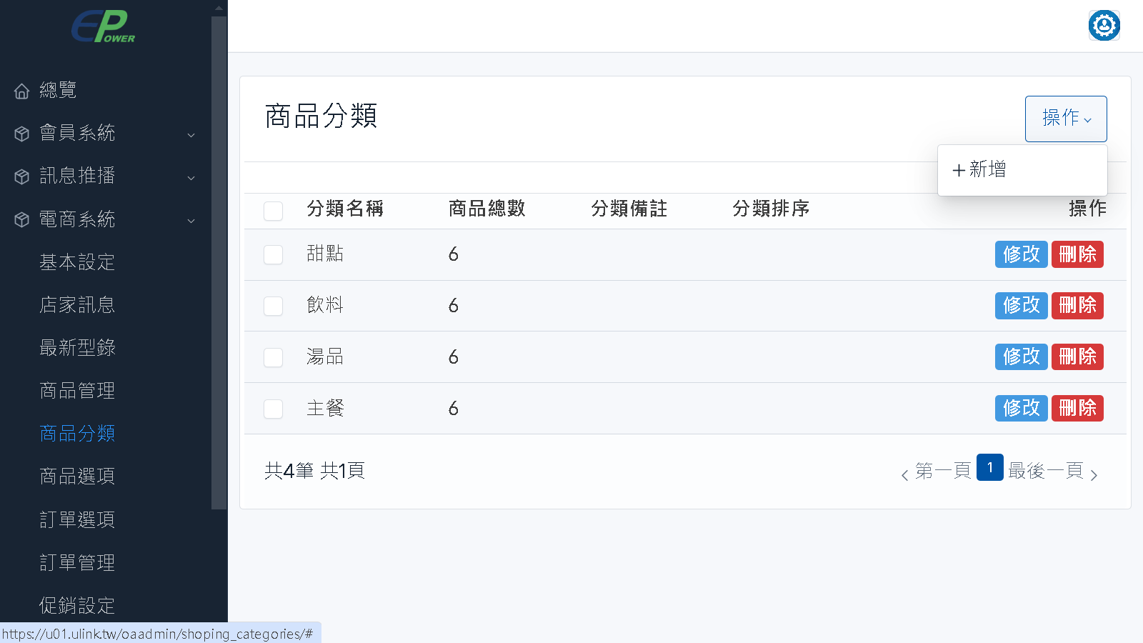Collapse the 電商系統 chevron
1143x643 pixels.
pos(191,221)
